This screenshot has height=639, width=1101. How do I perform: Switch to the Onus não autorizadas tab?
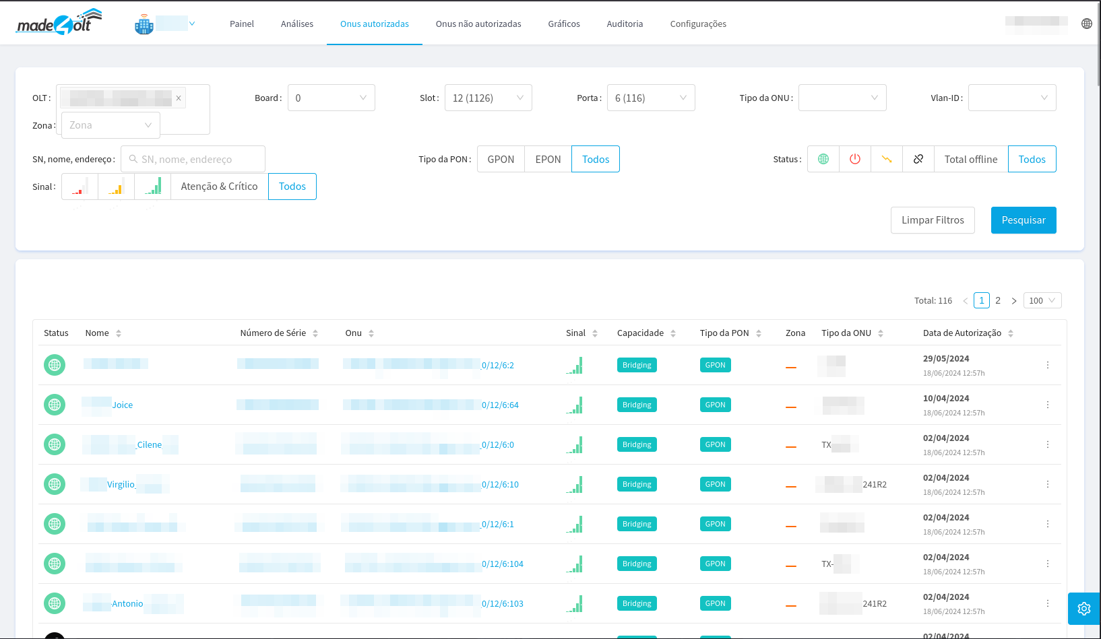[478, 24]
